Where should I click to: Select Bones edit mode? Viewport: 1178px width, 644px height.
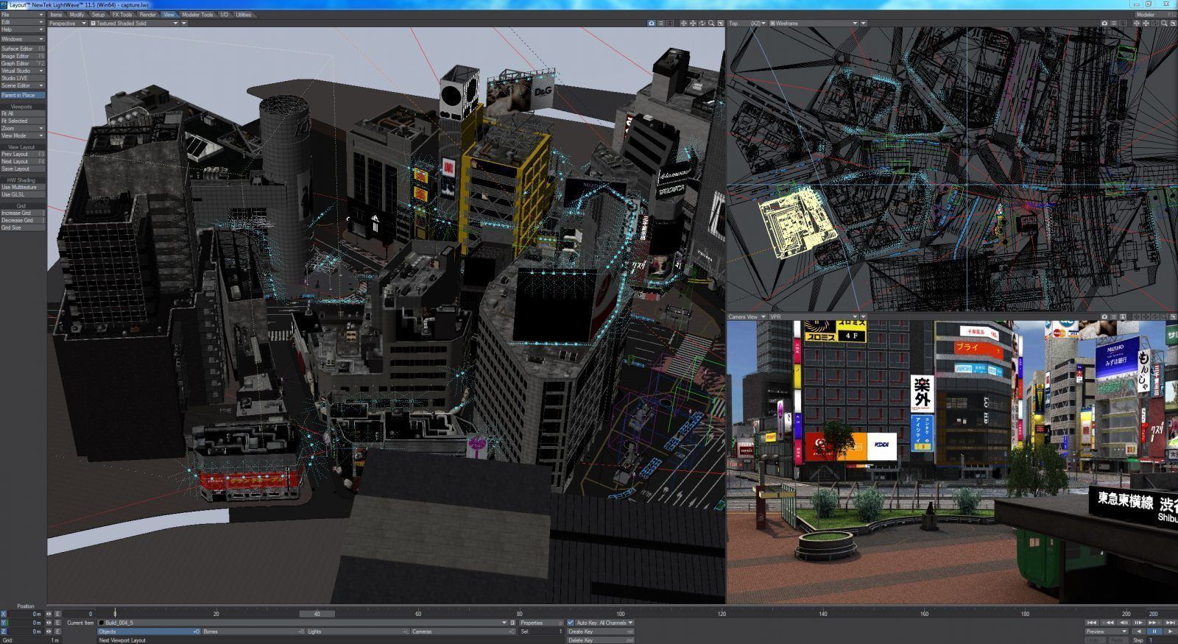(x=253, y=631)
